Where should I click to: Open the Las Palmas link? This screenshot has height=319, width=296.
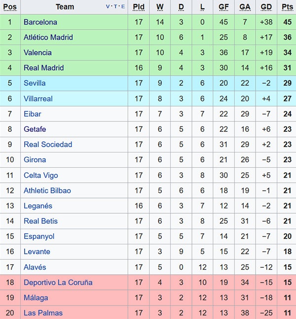tap(43, 313)
